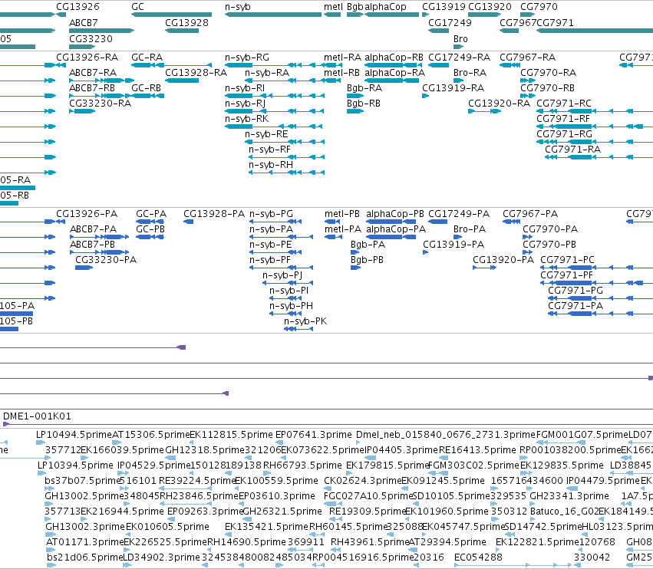Select transcript GC-RA
Viewport: 653px width, 569px height.
147,57
